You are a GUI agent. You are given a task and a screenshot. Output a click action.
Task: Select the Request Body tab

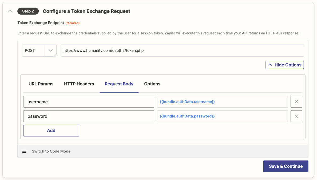tap(119, 84)
